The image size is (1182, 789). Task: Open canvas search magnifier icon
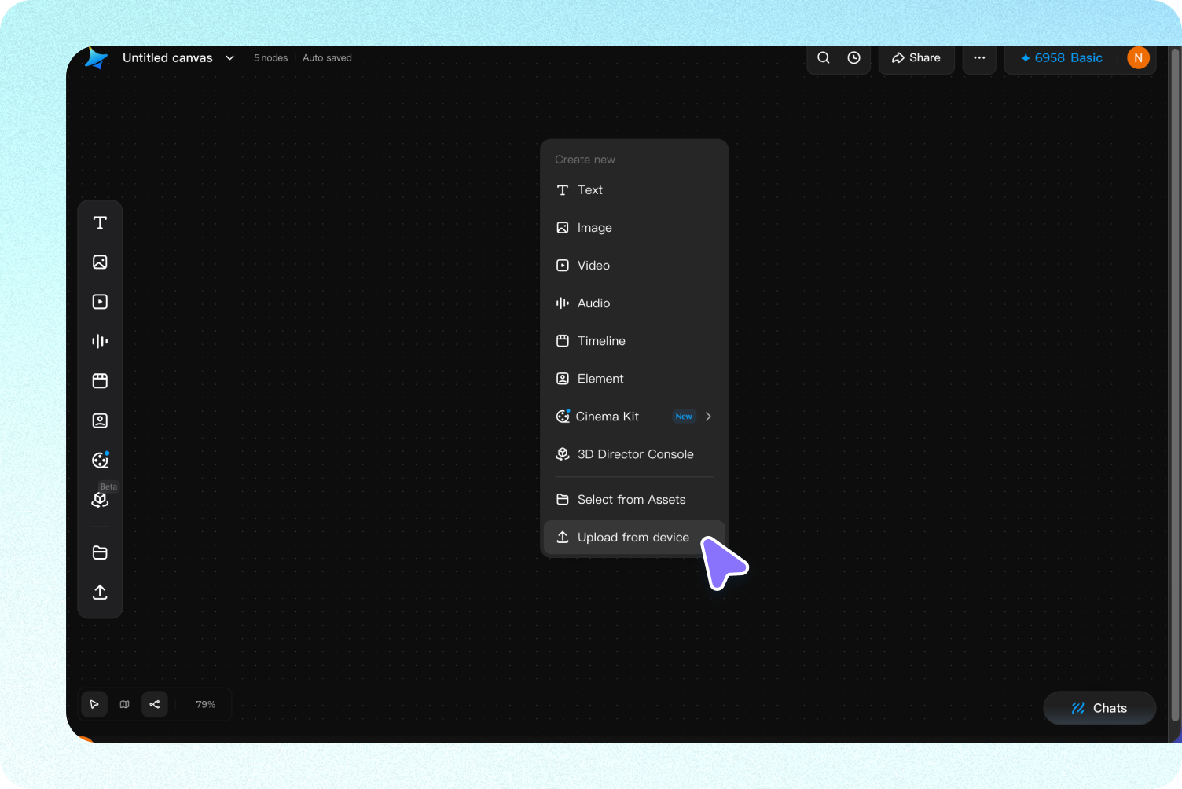pos(824,57)
